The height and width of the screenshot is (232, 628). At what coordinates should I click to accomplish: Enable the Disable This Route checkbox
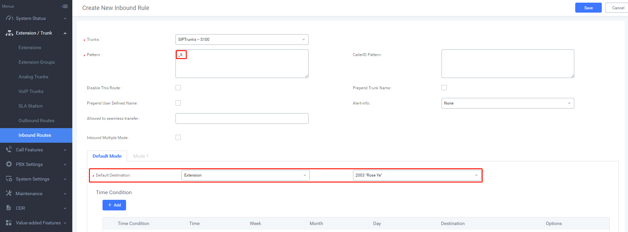[x=178, y=88]
